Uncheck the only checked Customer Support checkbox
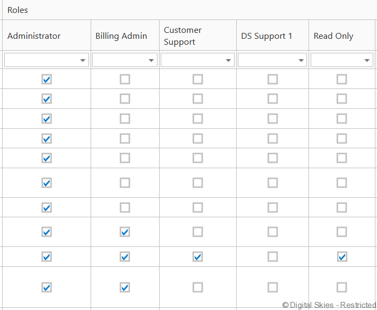Screen dimensions: 377x310 (x=198, y=257)
